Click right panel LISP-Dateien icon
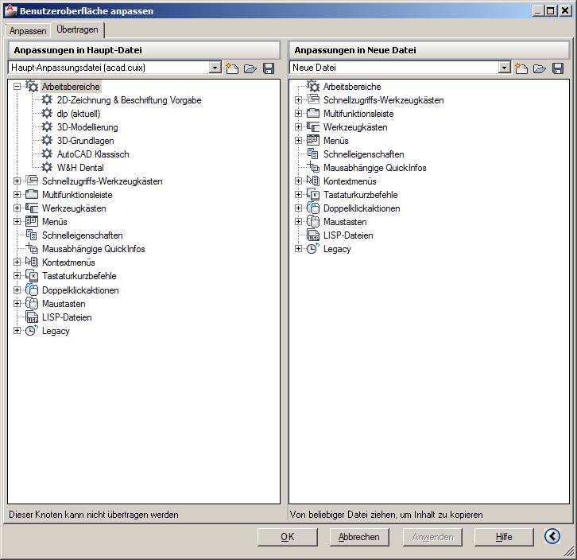 coord(313,235)
